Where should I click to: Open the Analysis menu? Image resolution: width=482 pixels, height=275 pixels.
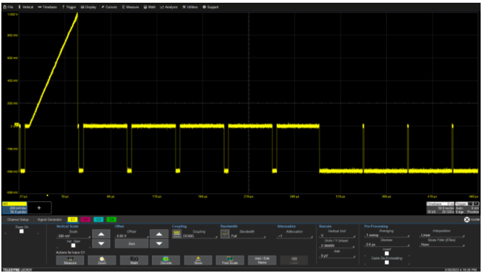tap(169, 7)
